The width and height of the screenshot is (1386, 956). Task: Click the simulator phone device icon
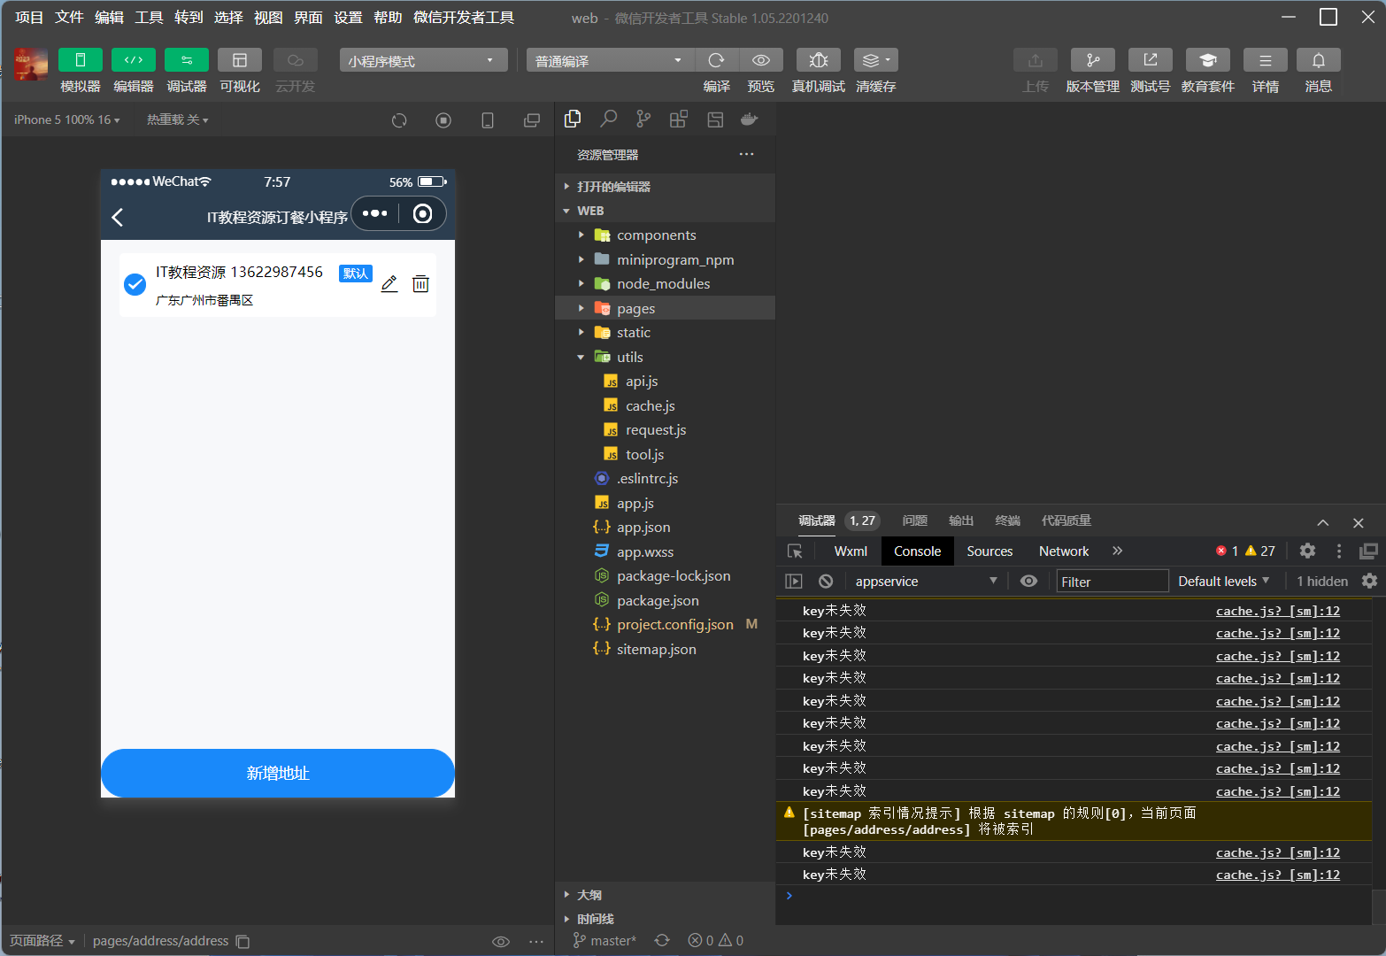(x=488, y=120)
